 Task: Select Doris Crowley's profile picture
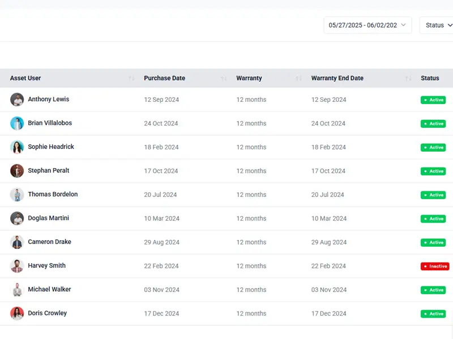17,314
